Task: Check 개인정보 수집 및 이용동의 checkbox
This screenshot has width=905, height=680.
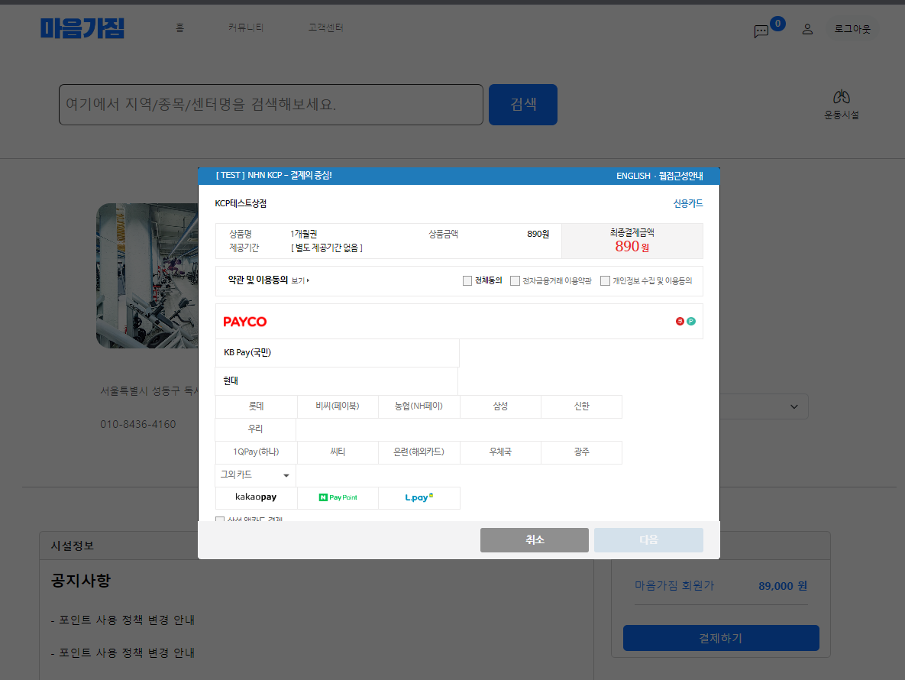Action: click(x=605, y=280)
